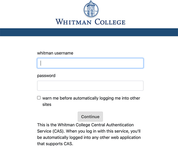The height and width of the screenshot is (158, 178).
Task: Click the word "sites" under the checkbox label
Action: coord(47,104)
